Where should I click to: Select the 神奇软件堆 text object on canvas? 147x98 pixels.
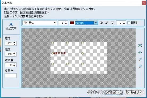tap(59, 53)
